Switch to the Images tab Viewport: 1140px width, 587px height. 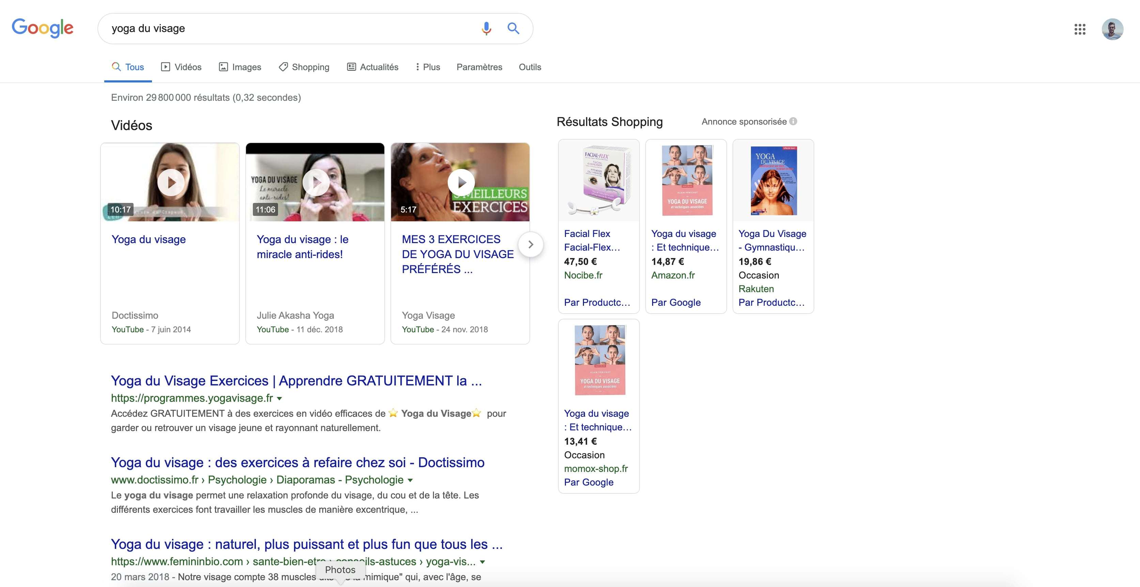tap(240, 67)
